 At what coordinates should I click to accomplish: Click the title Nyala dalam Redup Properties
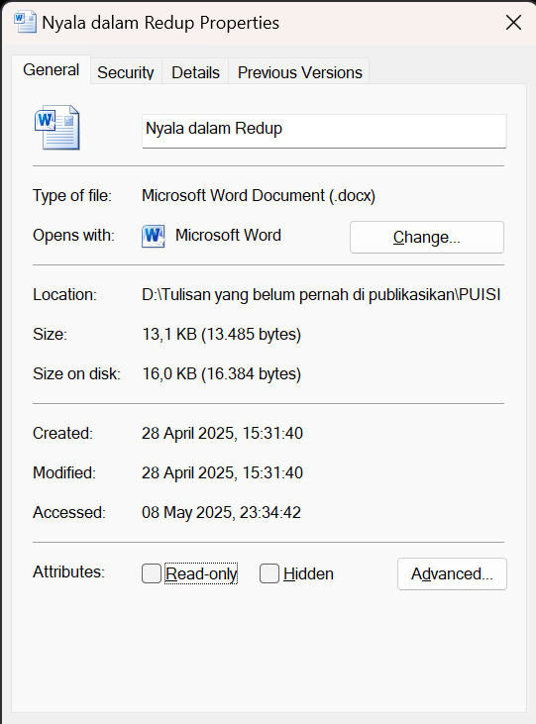pos(161,23)
